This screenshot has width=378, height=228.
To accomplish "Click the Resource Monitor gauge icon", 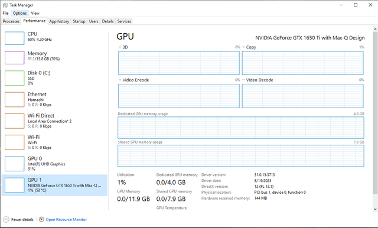I will pyautogui.click(x=41, y=219).
